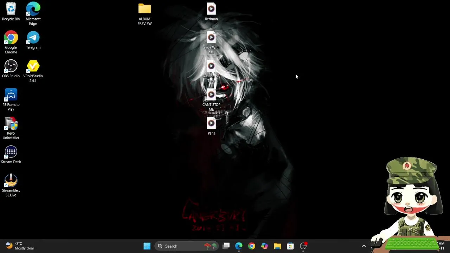Select the Revo Uninstaller shortcut
The height and width of the screenshot is (253, 450).
click(x=11, y=128)
